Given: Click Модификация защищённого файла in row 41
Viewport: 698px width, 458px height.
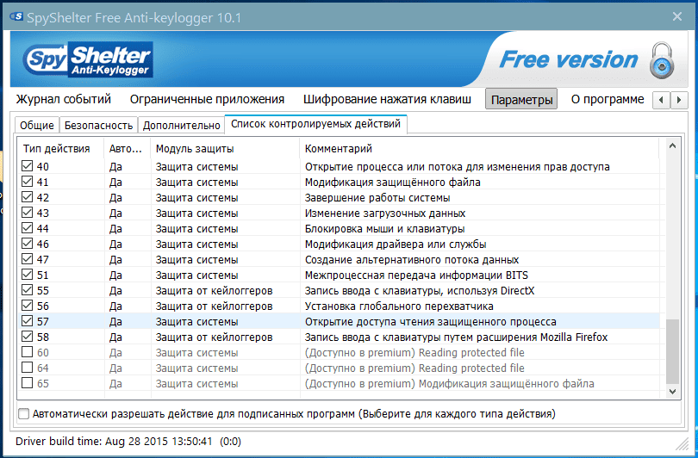Looking at the screenshot, I should coord(393,183).
